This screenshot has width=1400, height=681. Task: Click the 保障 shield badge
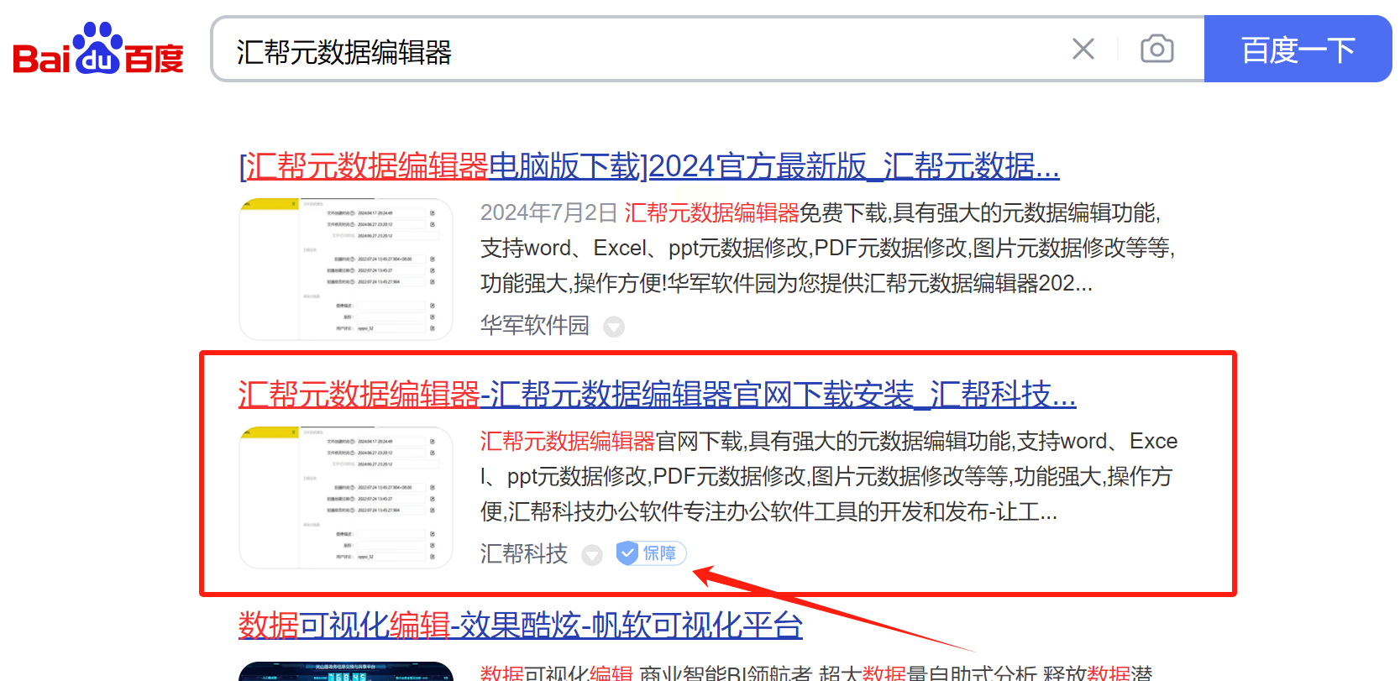(651, 553)
